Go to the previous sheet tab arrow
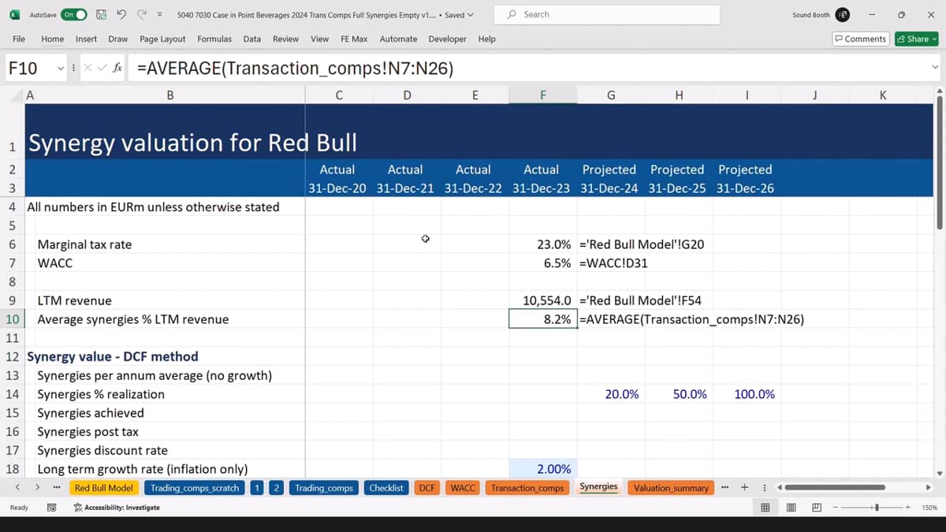Image resolution: width=946 pixels, height=532 pixels. tap(17, 488)
